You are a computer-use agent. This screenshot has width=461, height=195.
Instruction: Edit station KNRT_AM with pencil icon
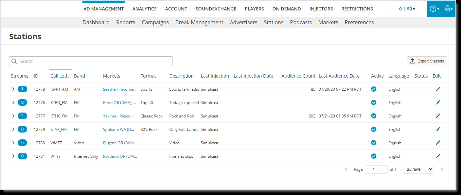pos(438,89)
